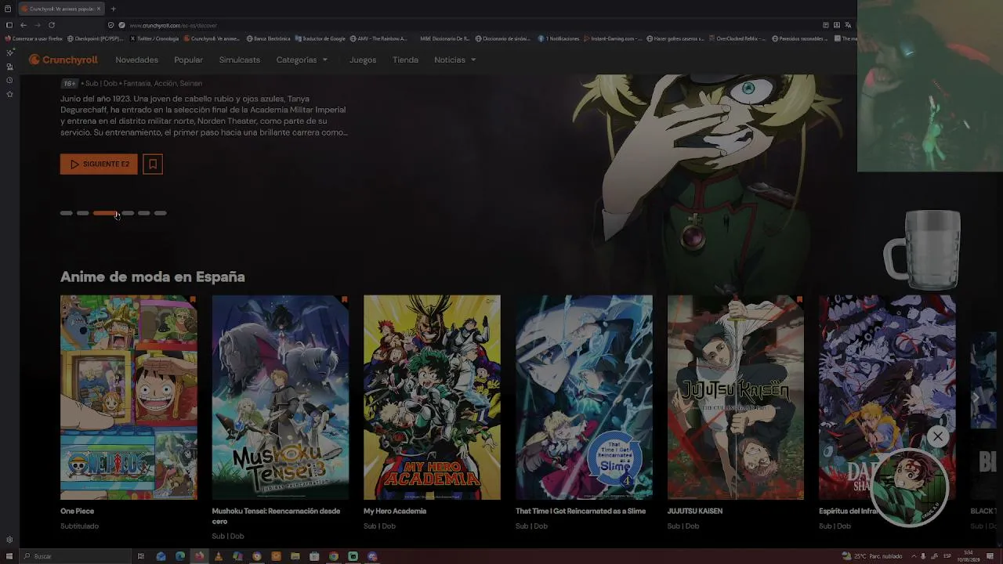This screenshot has width=1003, height=564.
Task: Open the Banca Electrónica bookmark
Action: click(268, 38)
